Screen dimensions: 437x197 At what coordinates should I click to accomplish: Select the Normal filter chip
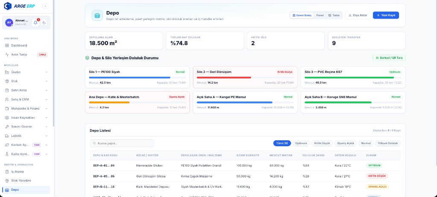[366, 143]
